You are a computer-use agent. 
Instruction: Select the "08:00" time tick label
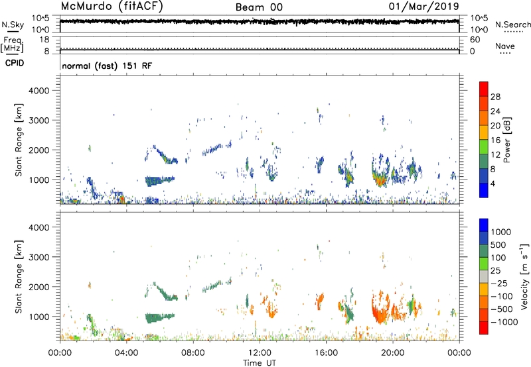point(193,353)
